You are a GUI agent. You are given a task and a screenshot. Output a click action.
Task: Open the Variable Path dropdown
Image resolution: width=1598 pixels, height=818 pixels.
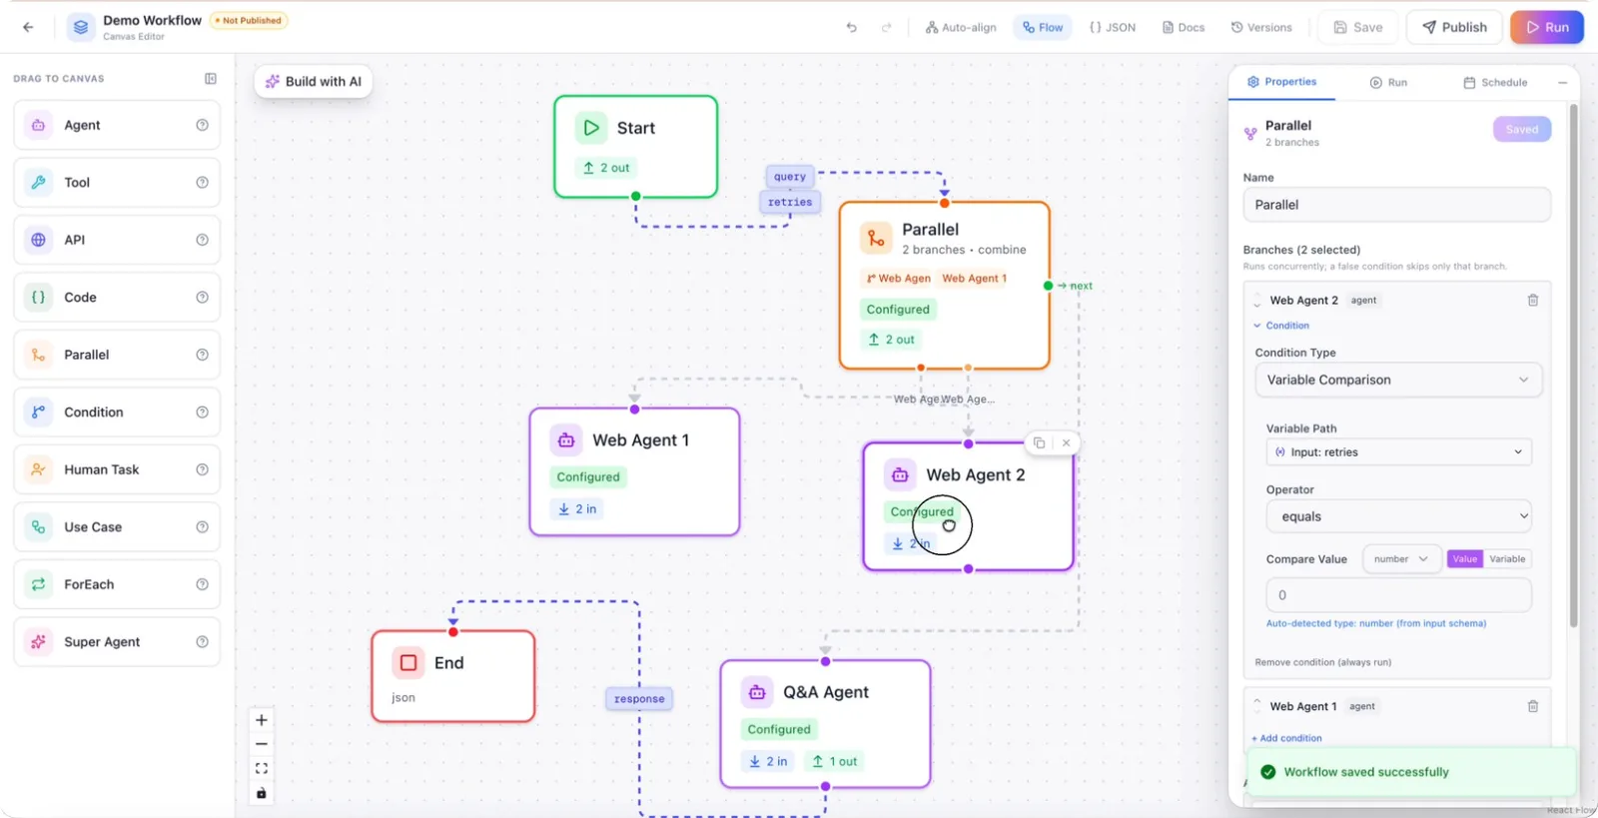click(1398, 452)
